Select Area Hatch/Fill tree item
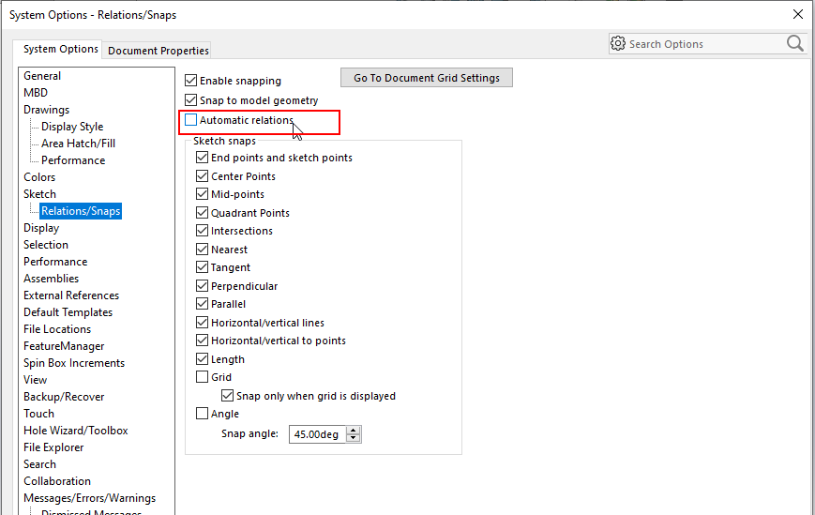Image resolution: width=815 pixels, height=515 pixels. [79, 144]
